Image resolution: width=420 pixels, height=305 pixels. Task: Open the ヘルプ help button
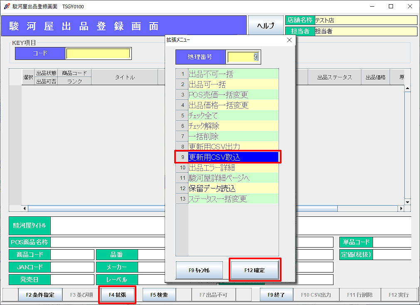(265, 26)
